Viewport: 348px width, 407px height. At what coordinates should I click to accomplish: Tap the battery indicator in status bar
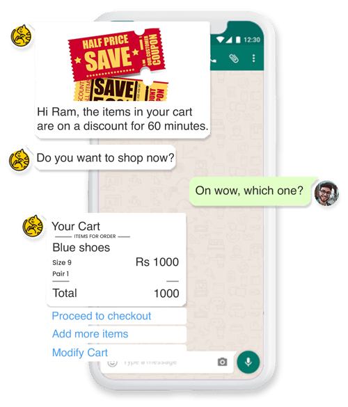point(238,40)
